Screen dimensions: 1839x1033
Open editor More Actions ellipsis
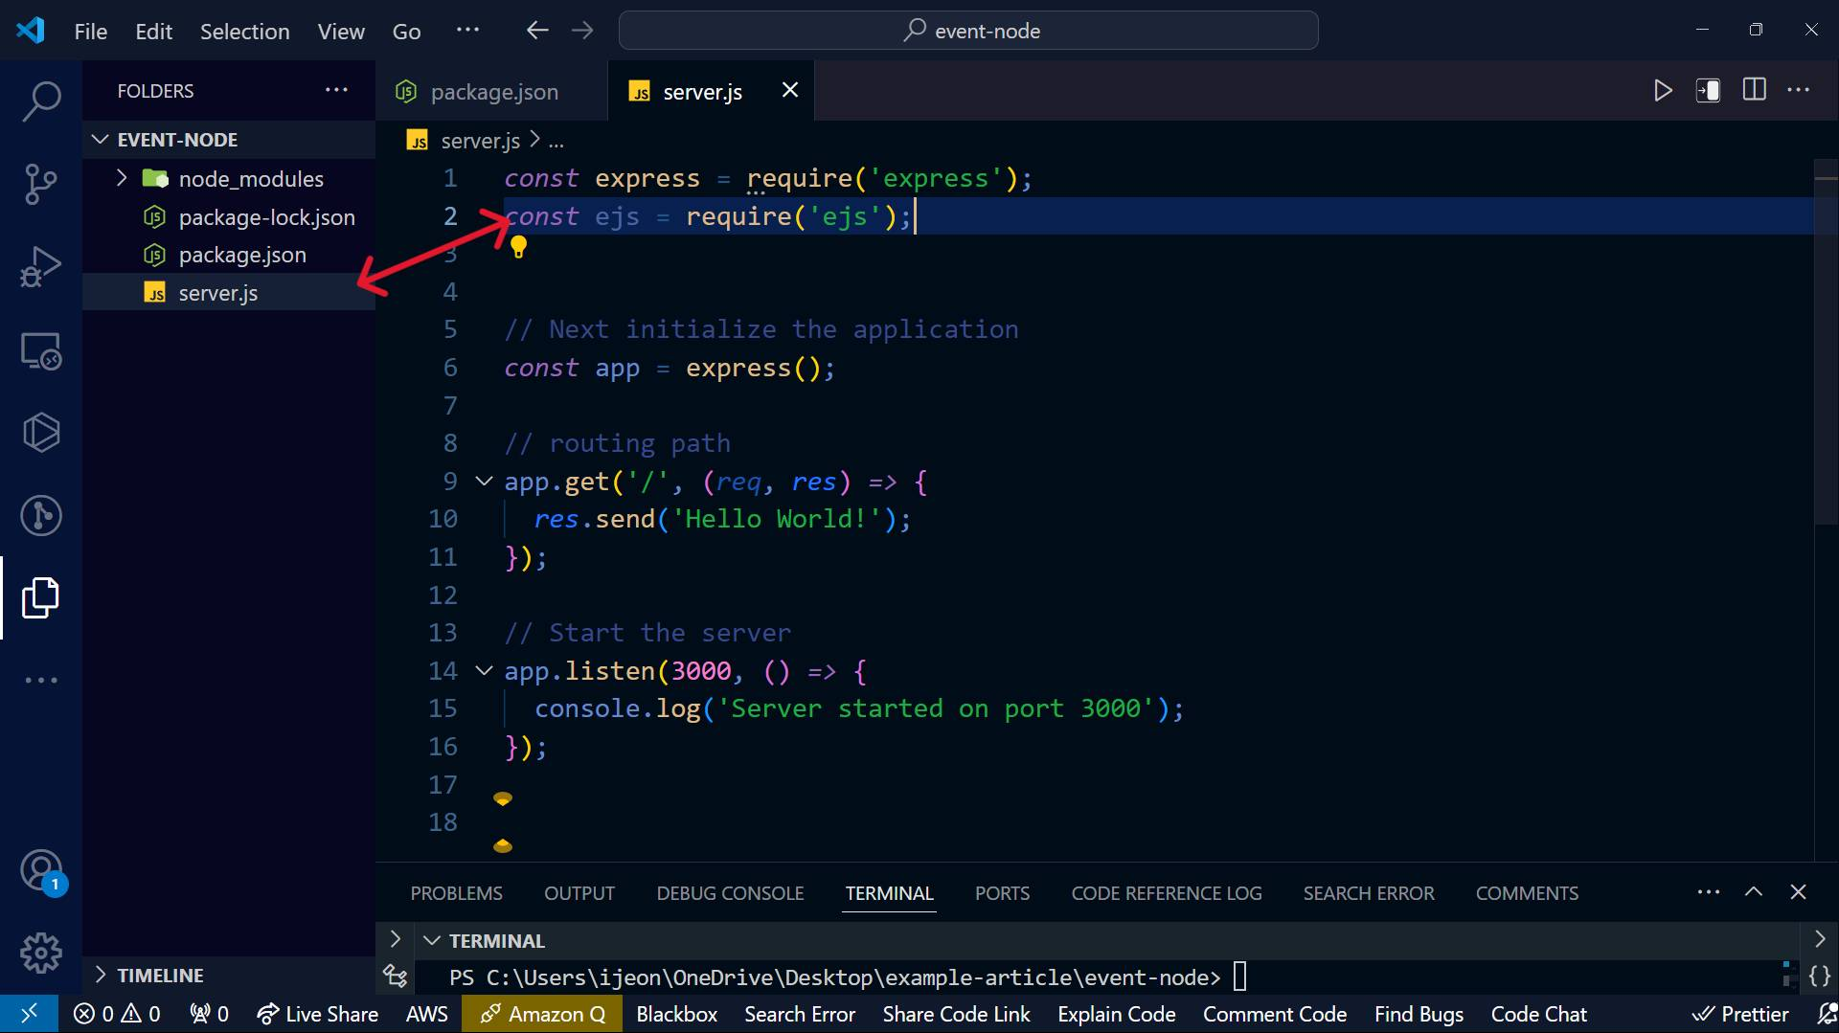click(1799, 90)
